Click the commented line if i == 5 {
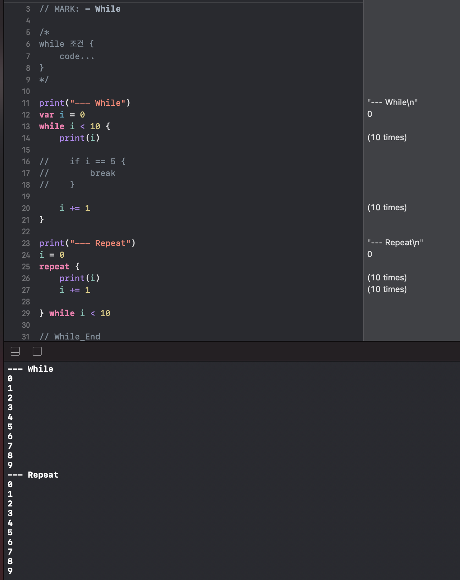This screenshot has width=460, height=580. tap(83, 161)
